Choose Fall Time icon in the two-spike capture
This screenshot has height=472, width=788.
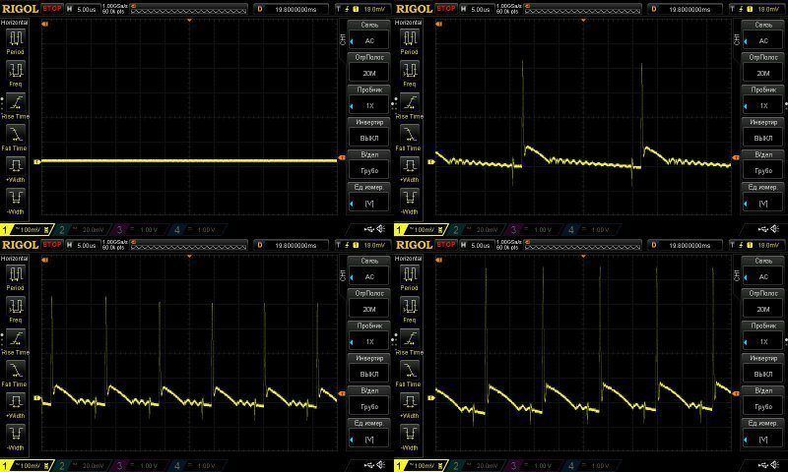tap(410, 135)
